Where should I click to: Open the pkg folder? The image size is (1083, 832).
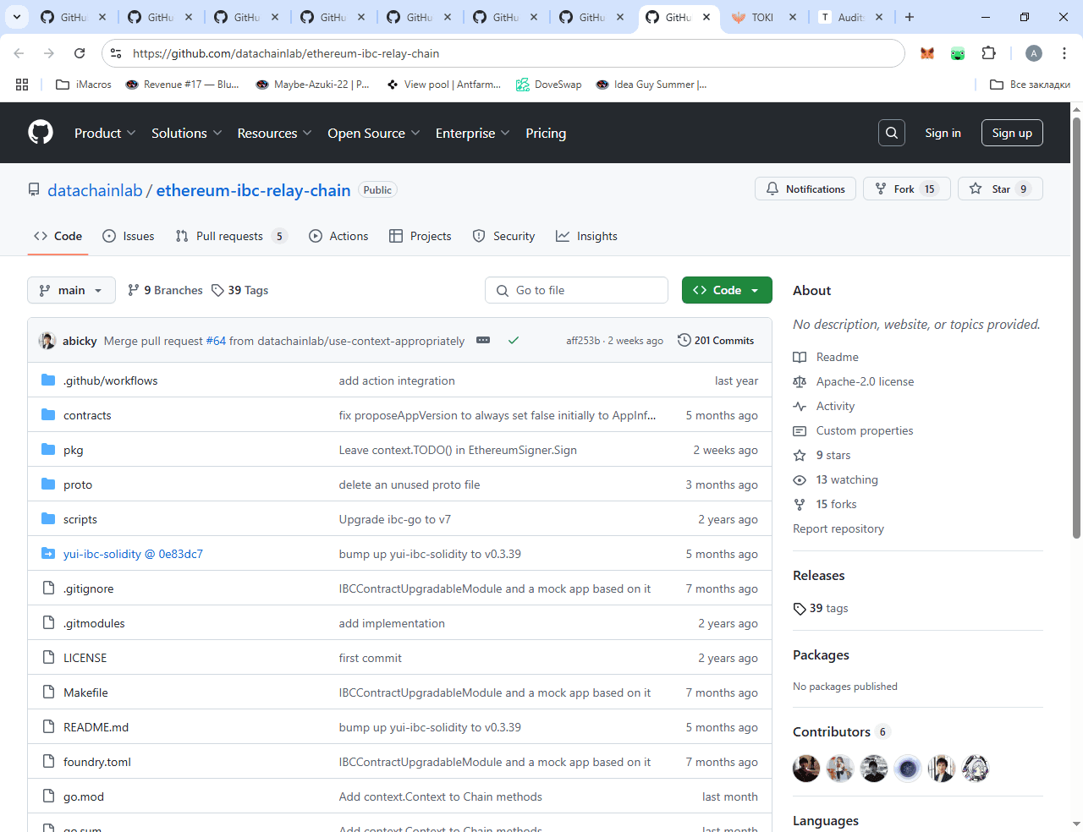[74, 450]
